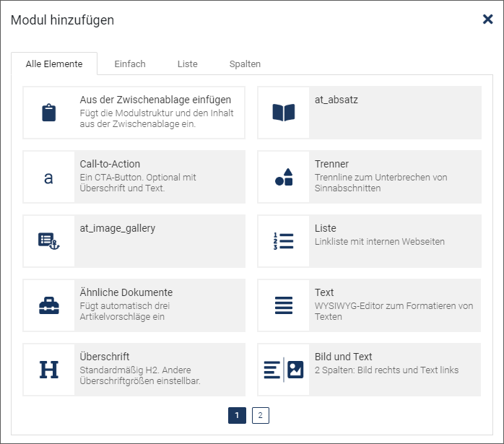Click 'Aus der Zwischenablage einfügen' title
504x444 pixels.
155,100
